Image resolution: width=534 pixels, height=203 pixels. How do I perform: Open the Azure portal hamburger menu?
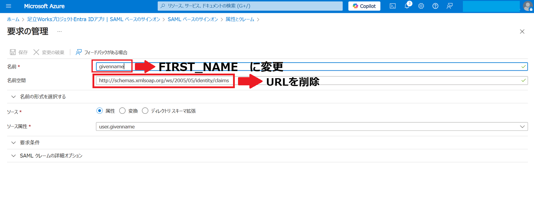pyautogui.click(x=9, y=6)
